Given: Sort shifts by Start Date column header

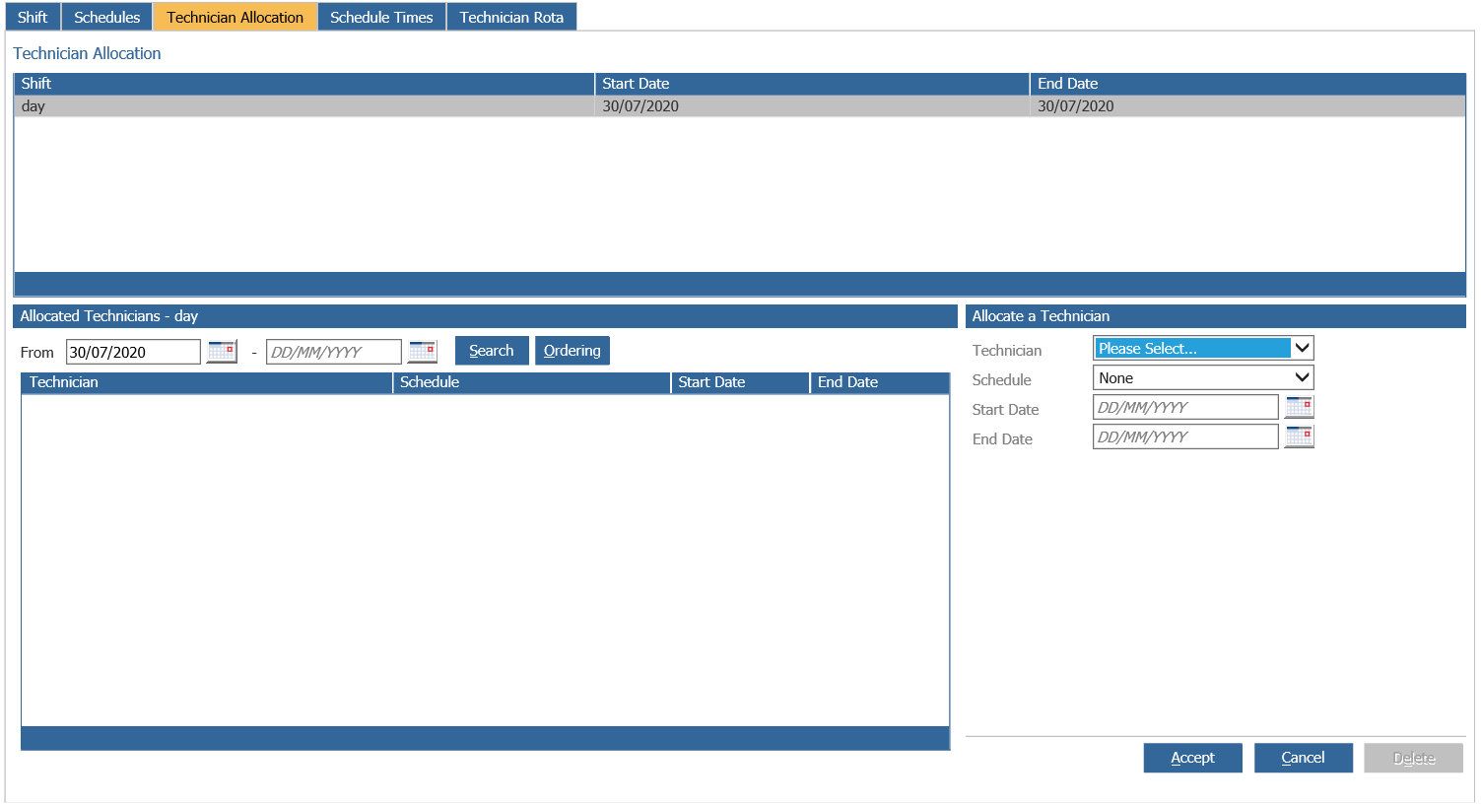Looking at the screenshot, I should click(812, 84).
